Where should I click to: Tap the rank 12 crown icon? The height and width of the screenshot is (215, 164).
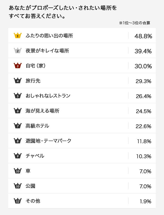[17, 201]
